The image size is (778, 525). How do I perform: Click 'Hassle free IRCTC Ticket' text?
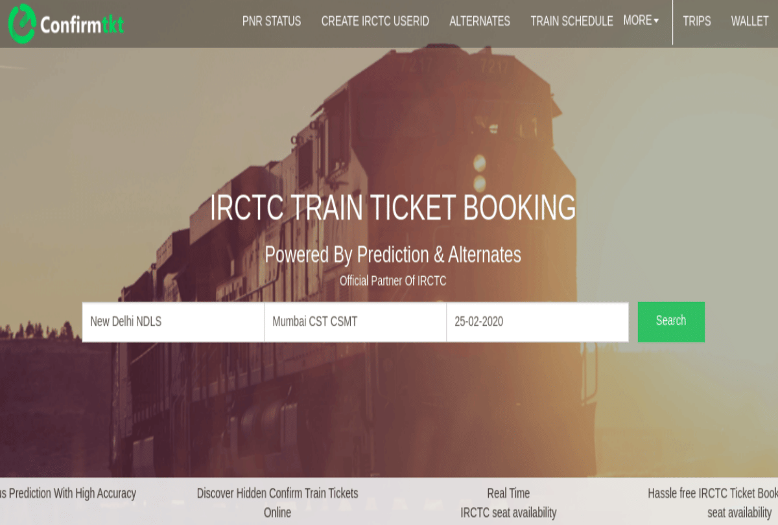(x=702, y=493)
